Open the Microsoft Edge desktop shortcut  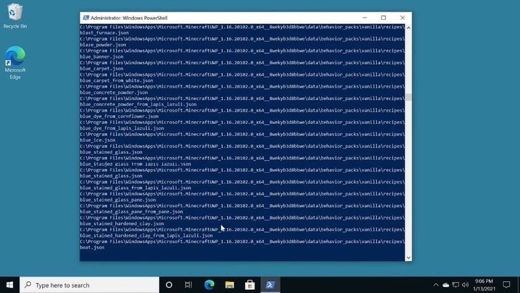point(15,63)
